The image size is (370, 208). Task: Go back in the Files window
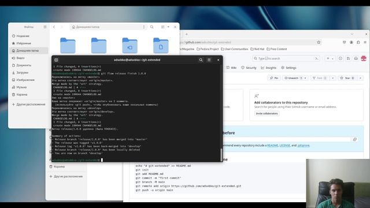(x=54, y=27)
